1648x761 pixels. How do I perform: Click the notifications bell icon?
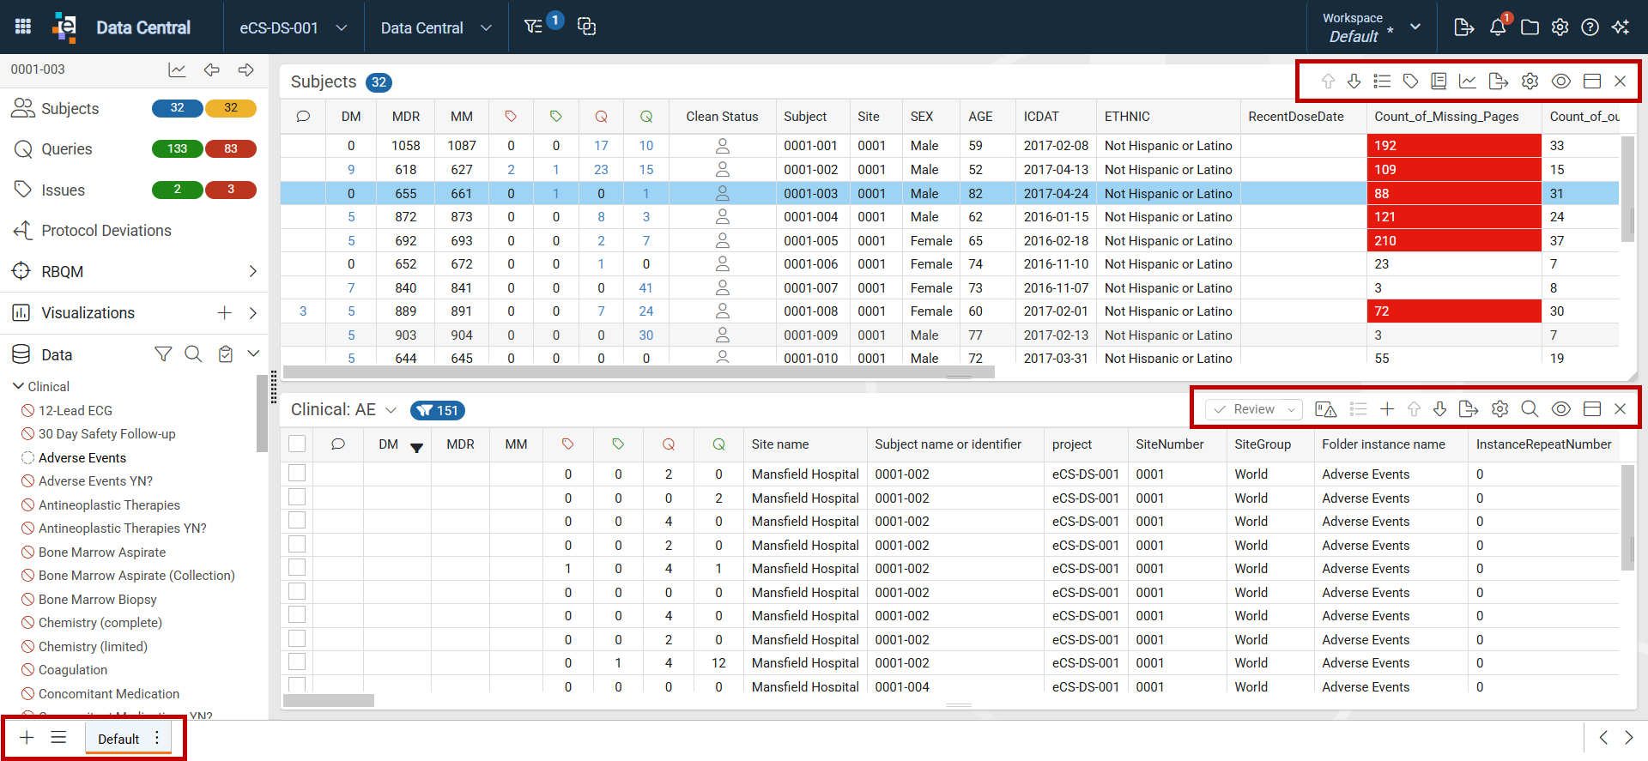1498,27
